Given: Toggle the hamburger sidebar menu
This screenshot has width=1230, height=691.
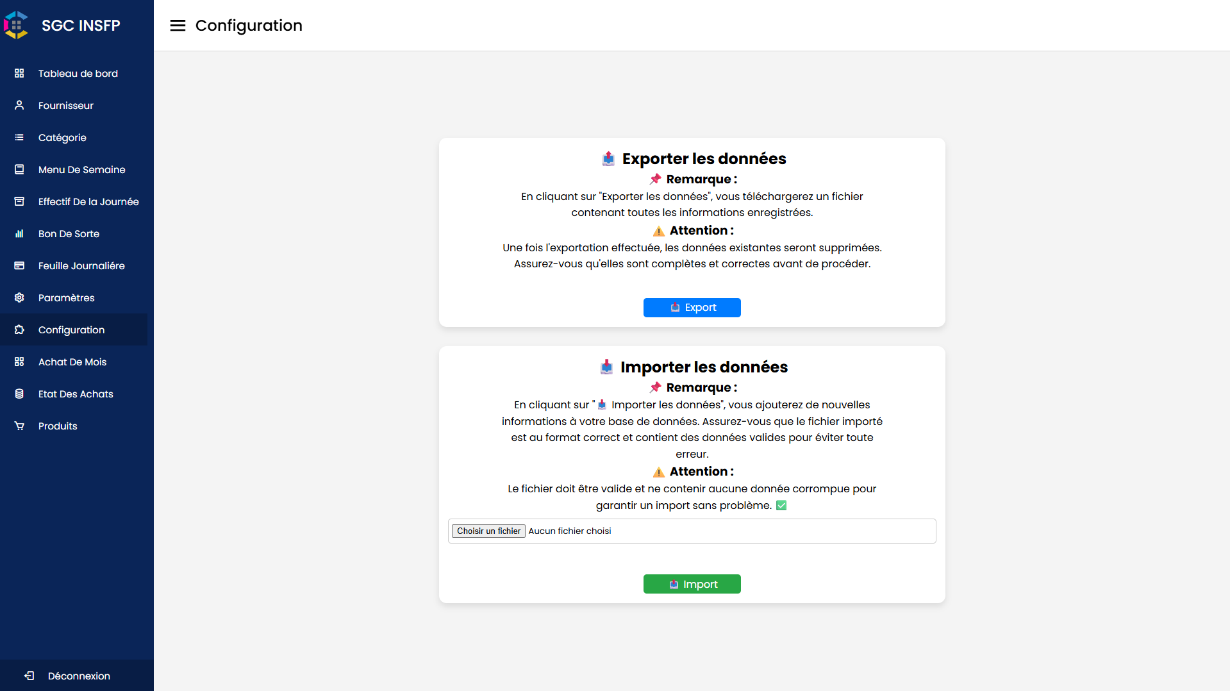Looking at the screenshot, I should [178, 25].
